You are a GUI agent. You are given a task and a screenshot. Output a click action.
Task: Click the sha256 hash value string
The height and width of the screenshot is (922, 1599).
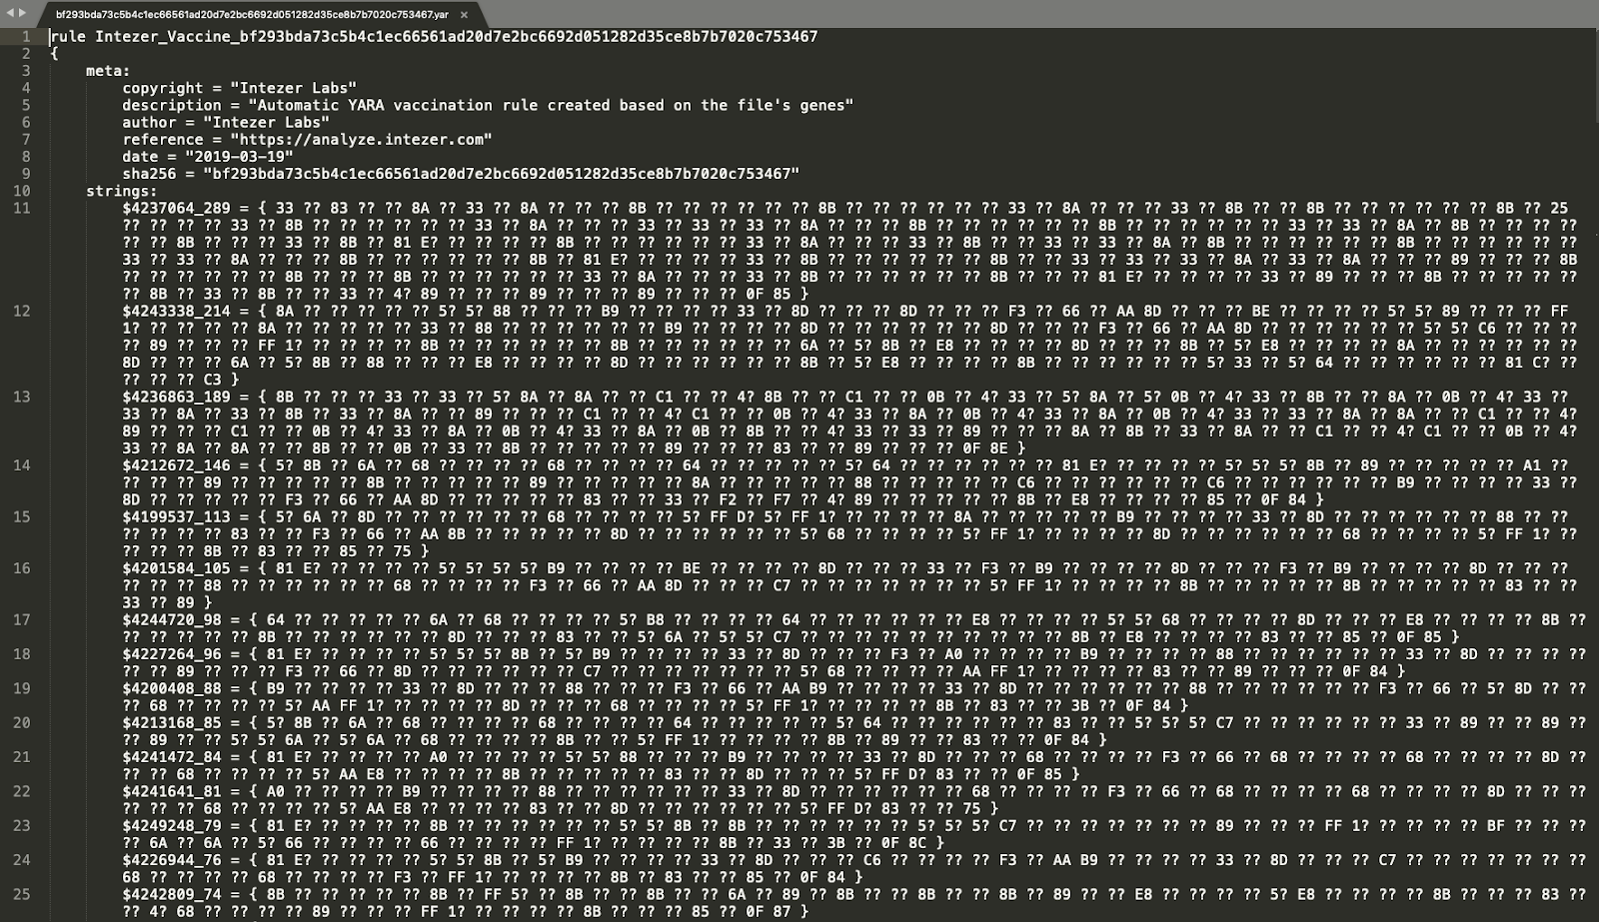501,174
